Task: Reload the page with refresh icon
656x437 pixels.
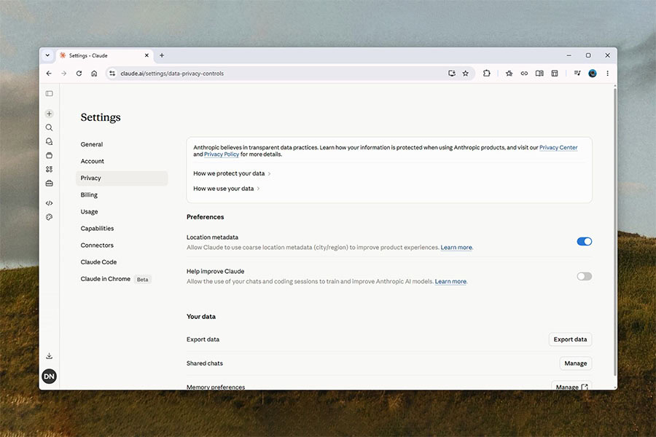Action: coord(79,74)
